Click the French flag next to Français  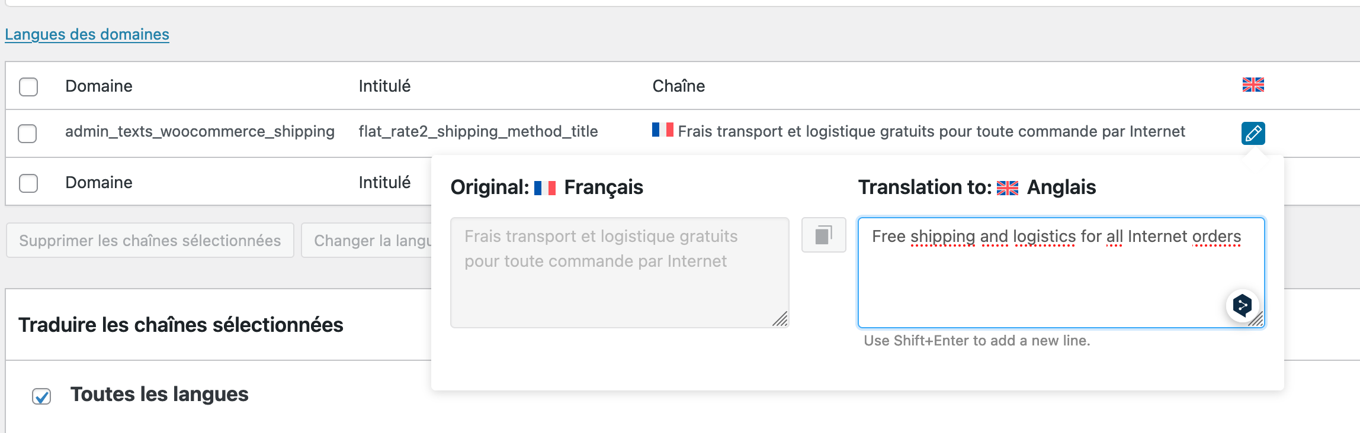pos(544,188)
